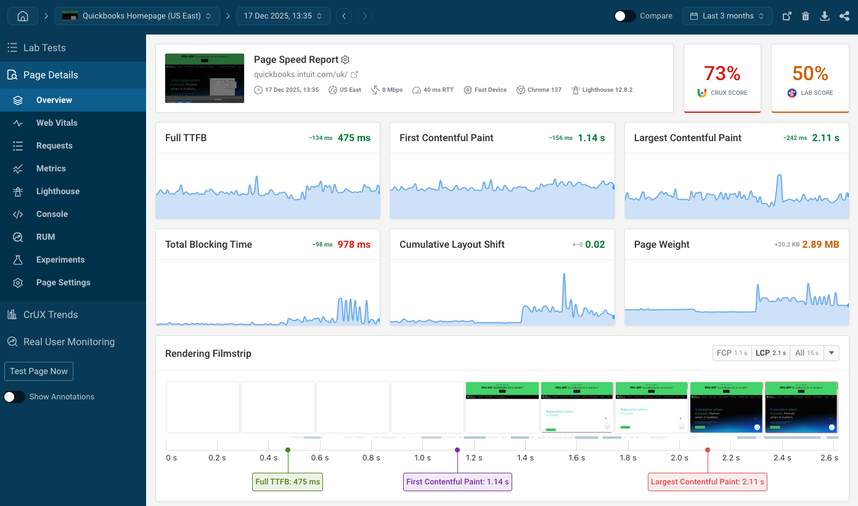Image resolution: width=858 pixels, height=506 pixels.
Task: Open the test run timestamp dropdown
Action: coord(283,16)
